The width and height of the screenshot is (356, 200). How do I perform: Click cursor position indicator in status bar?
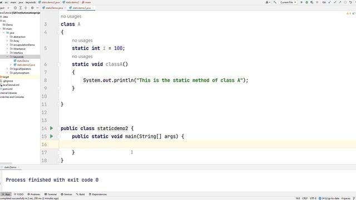(298, 198)
